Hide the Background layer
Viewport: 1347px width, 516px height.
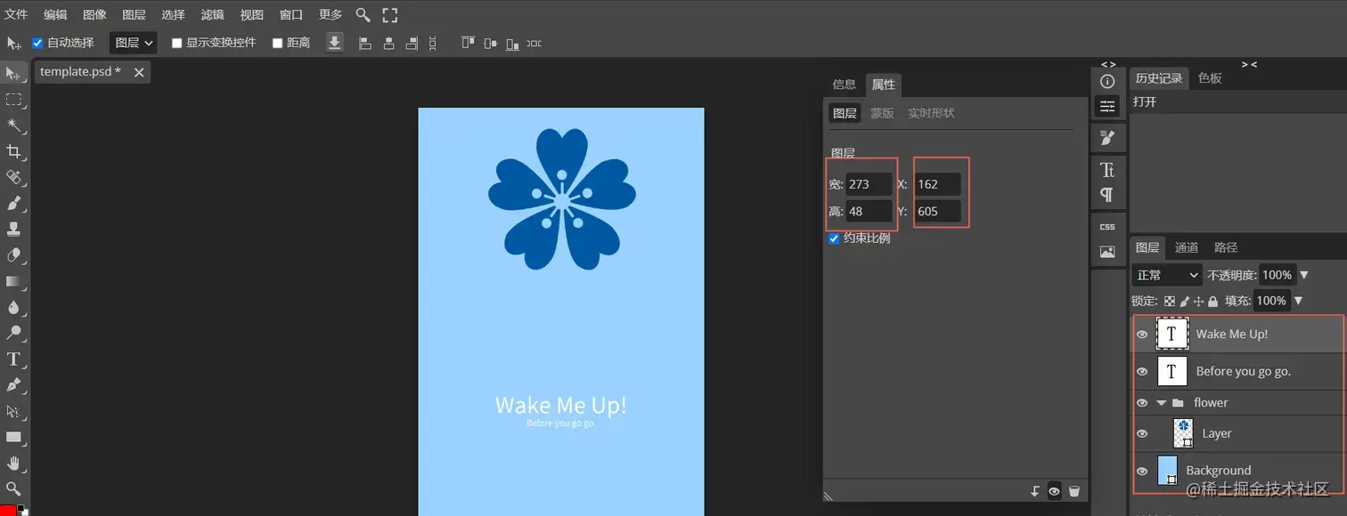[1142, 472]
